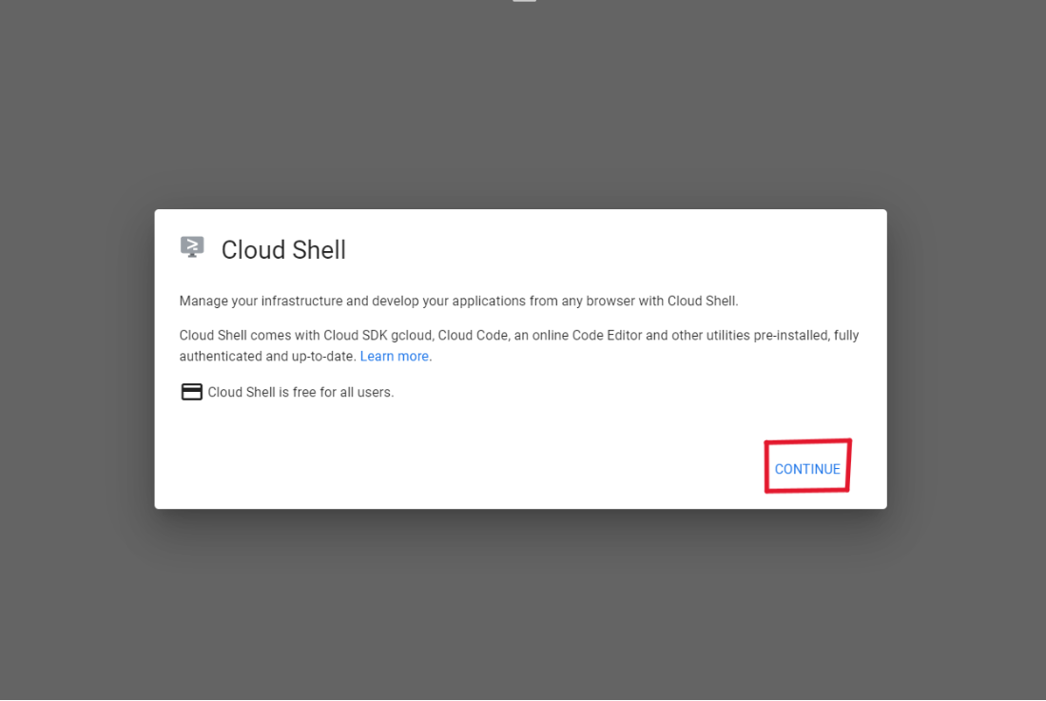Click the dimmed backdrop below the dialog
The height and width of the screenshot is (701, 1046).
coord(523,609)
